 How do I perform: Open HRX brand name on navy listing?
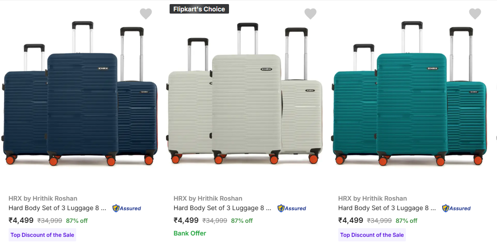click(x=43, y=198)
